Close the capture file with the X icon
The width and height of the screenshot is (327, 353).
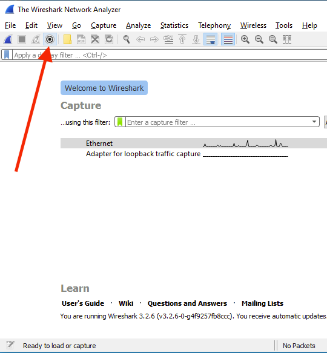point(95,39)
